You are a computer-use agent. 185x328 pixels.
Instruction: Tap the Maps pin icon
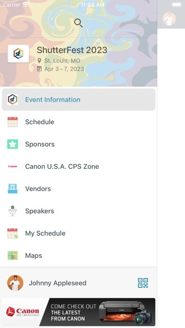coord(13,255)
